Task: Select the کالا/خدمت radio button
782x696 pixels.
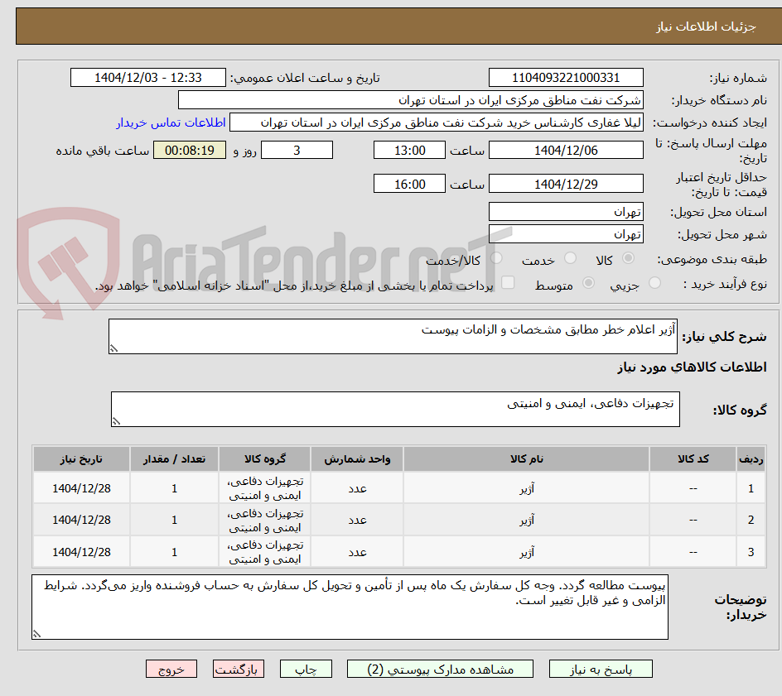Action: point(496,258)
